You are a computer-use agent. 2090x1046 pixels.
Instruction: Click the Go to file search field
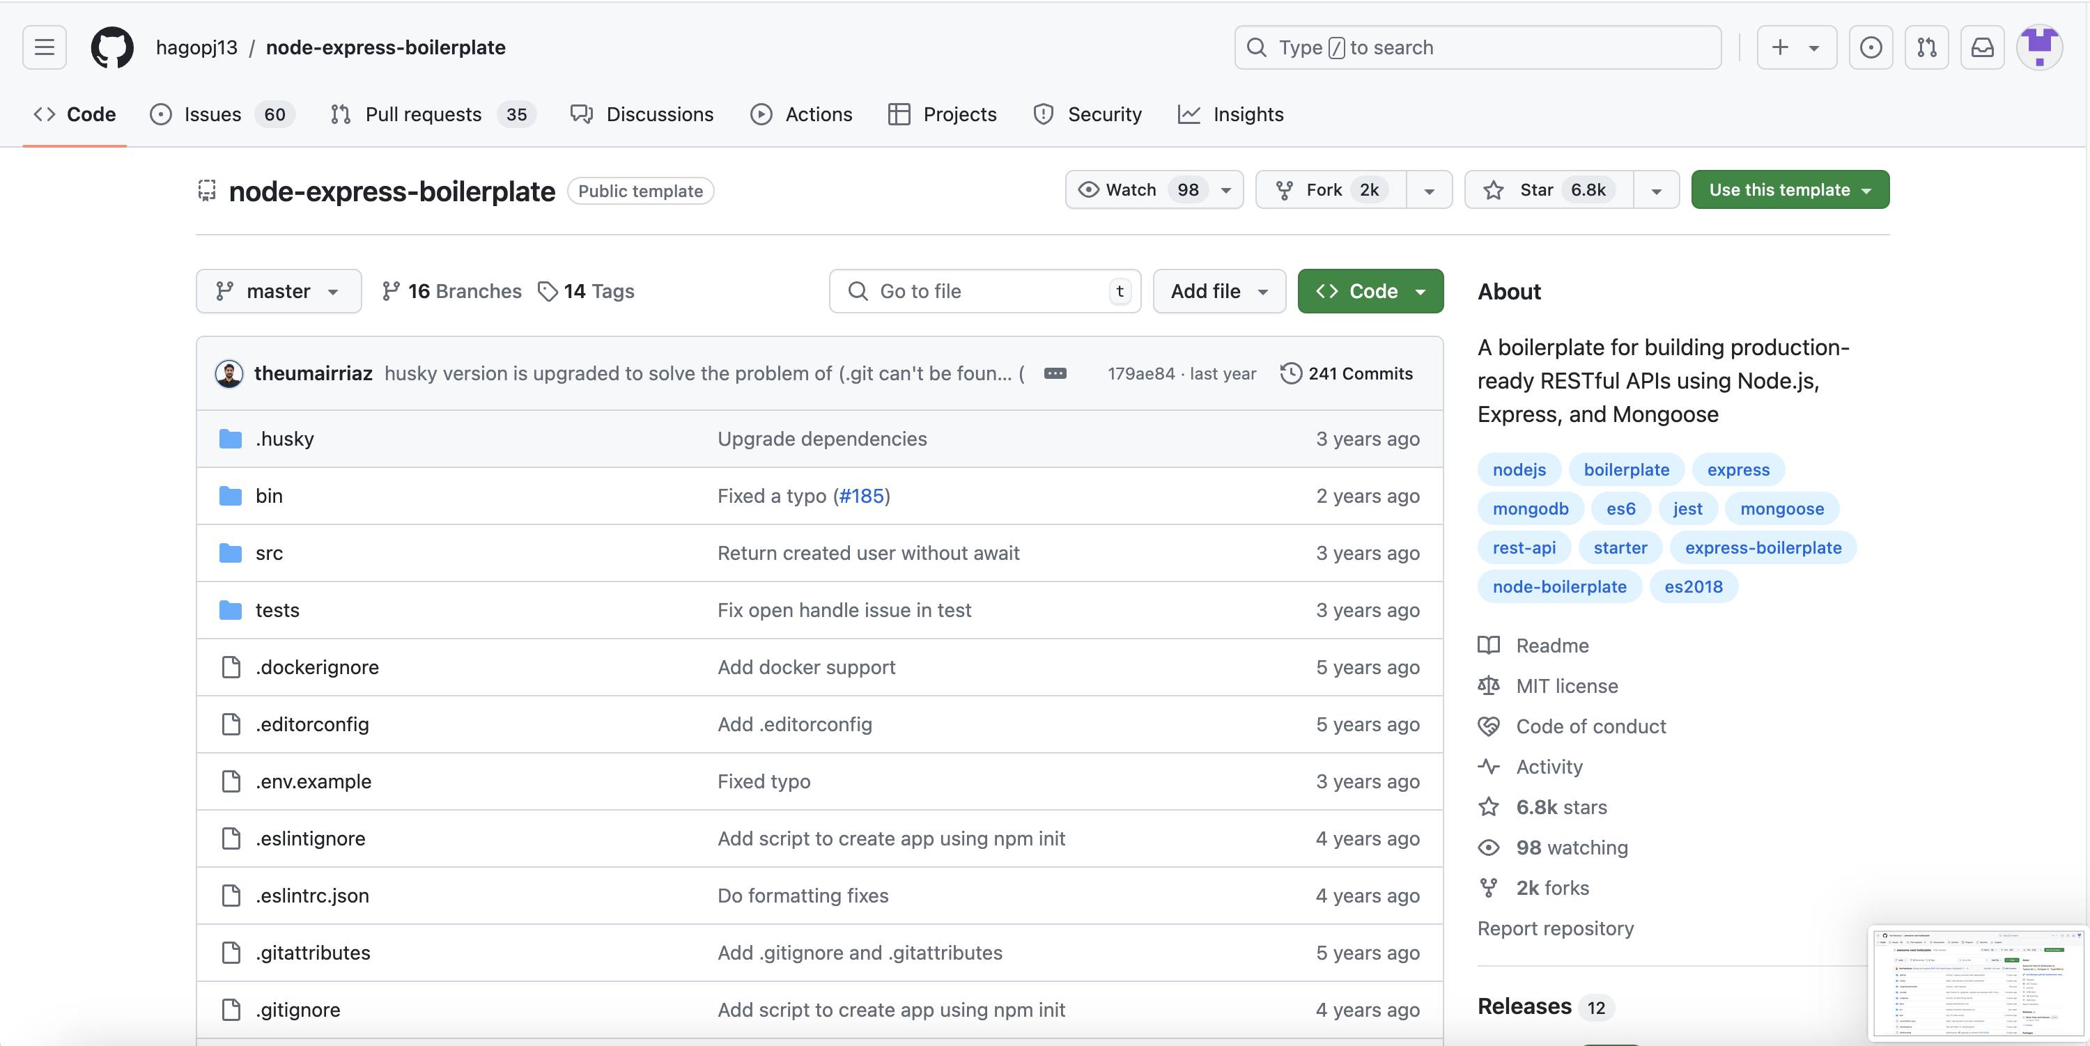pyautogui.click(x=984, y=291)
